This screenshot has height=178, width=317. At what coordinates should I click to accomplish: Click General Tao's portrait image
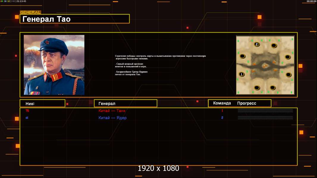point(54,65)
